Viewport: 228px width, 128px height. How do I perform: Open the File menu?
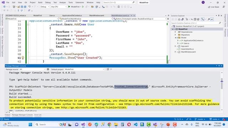(x=8, y=2)
